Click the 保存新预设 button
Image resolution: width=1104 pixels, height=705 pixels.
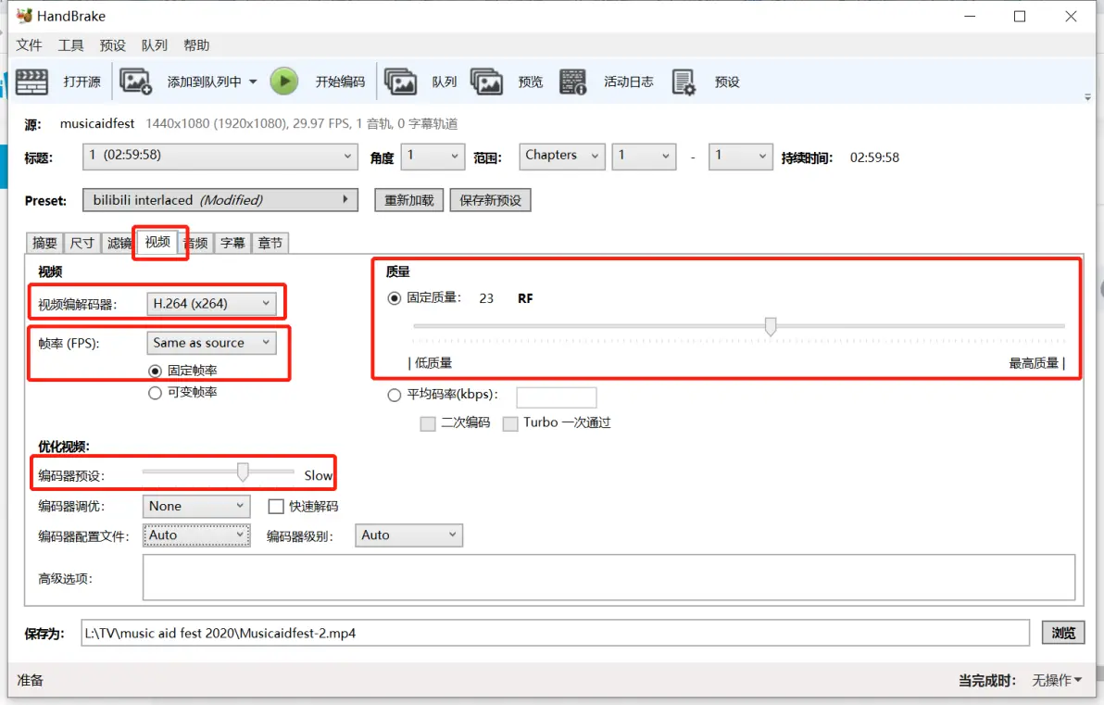490,200
